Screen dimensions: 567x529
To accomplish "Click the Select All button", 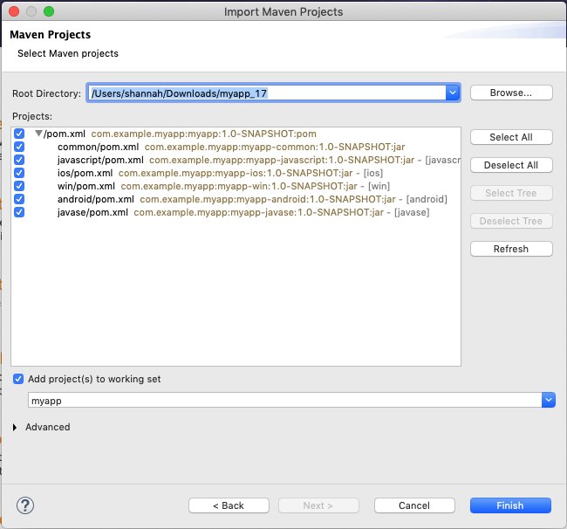I will pyautogui.click(x=511, y=137).
